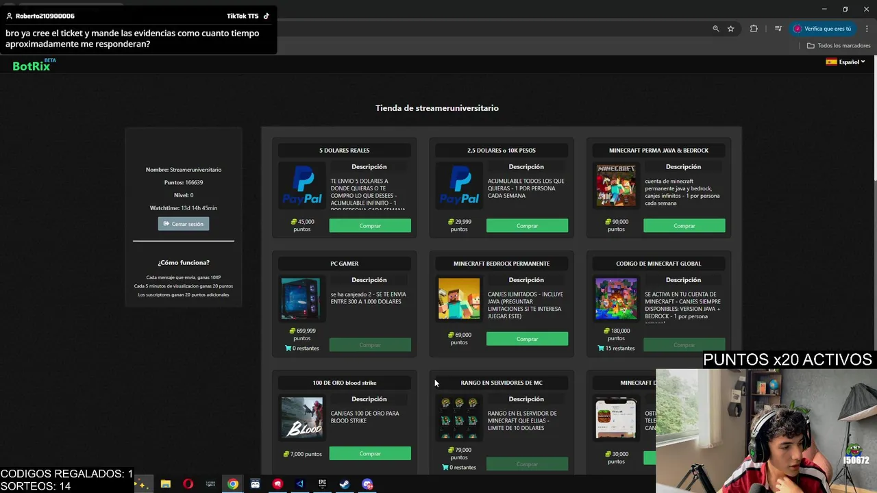Image resolution: width=877 pixels, height=493 pixels.
Task: Click the 'Puntos: 166639' text
Action: [184, 183]
